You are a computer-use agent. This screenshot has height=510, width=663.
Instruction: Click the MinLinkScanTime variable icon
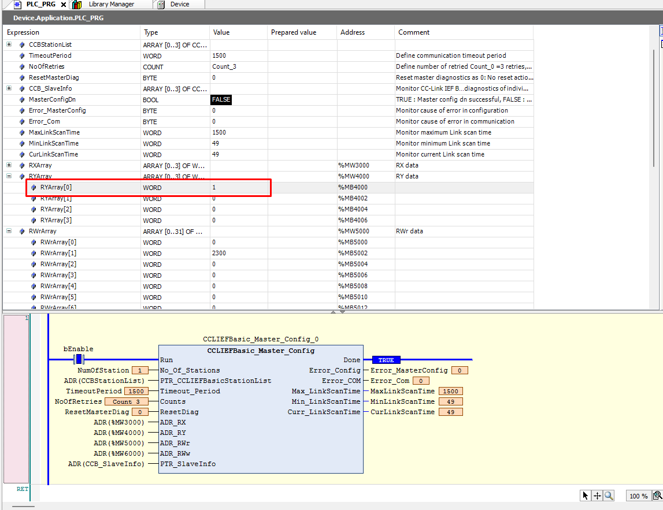[22, 144]
